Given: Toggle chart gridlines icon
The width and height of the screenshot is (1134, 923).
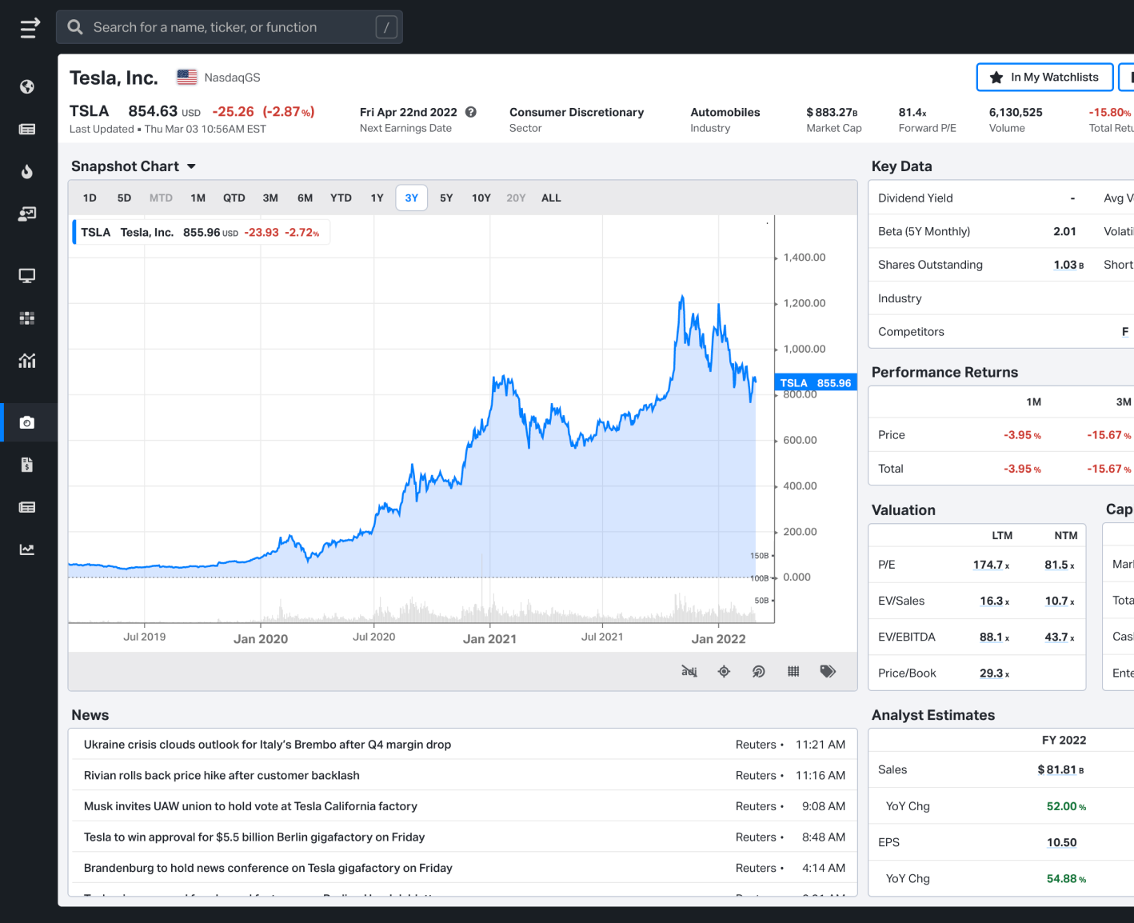Looking at the screenshot, I should click(793, 671).
